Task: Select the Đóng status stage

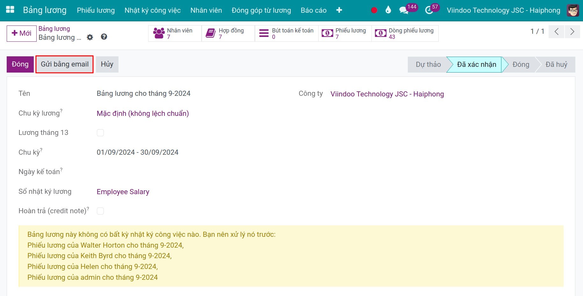Action: (x=521, y=65)
